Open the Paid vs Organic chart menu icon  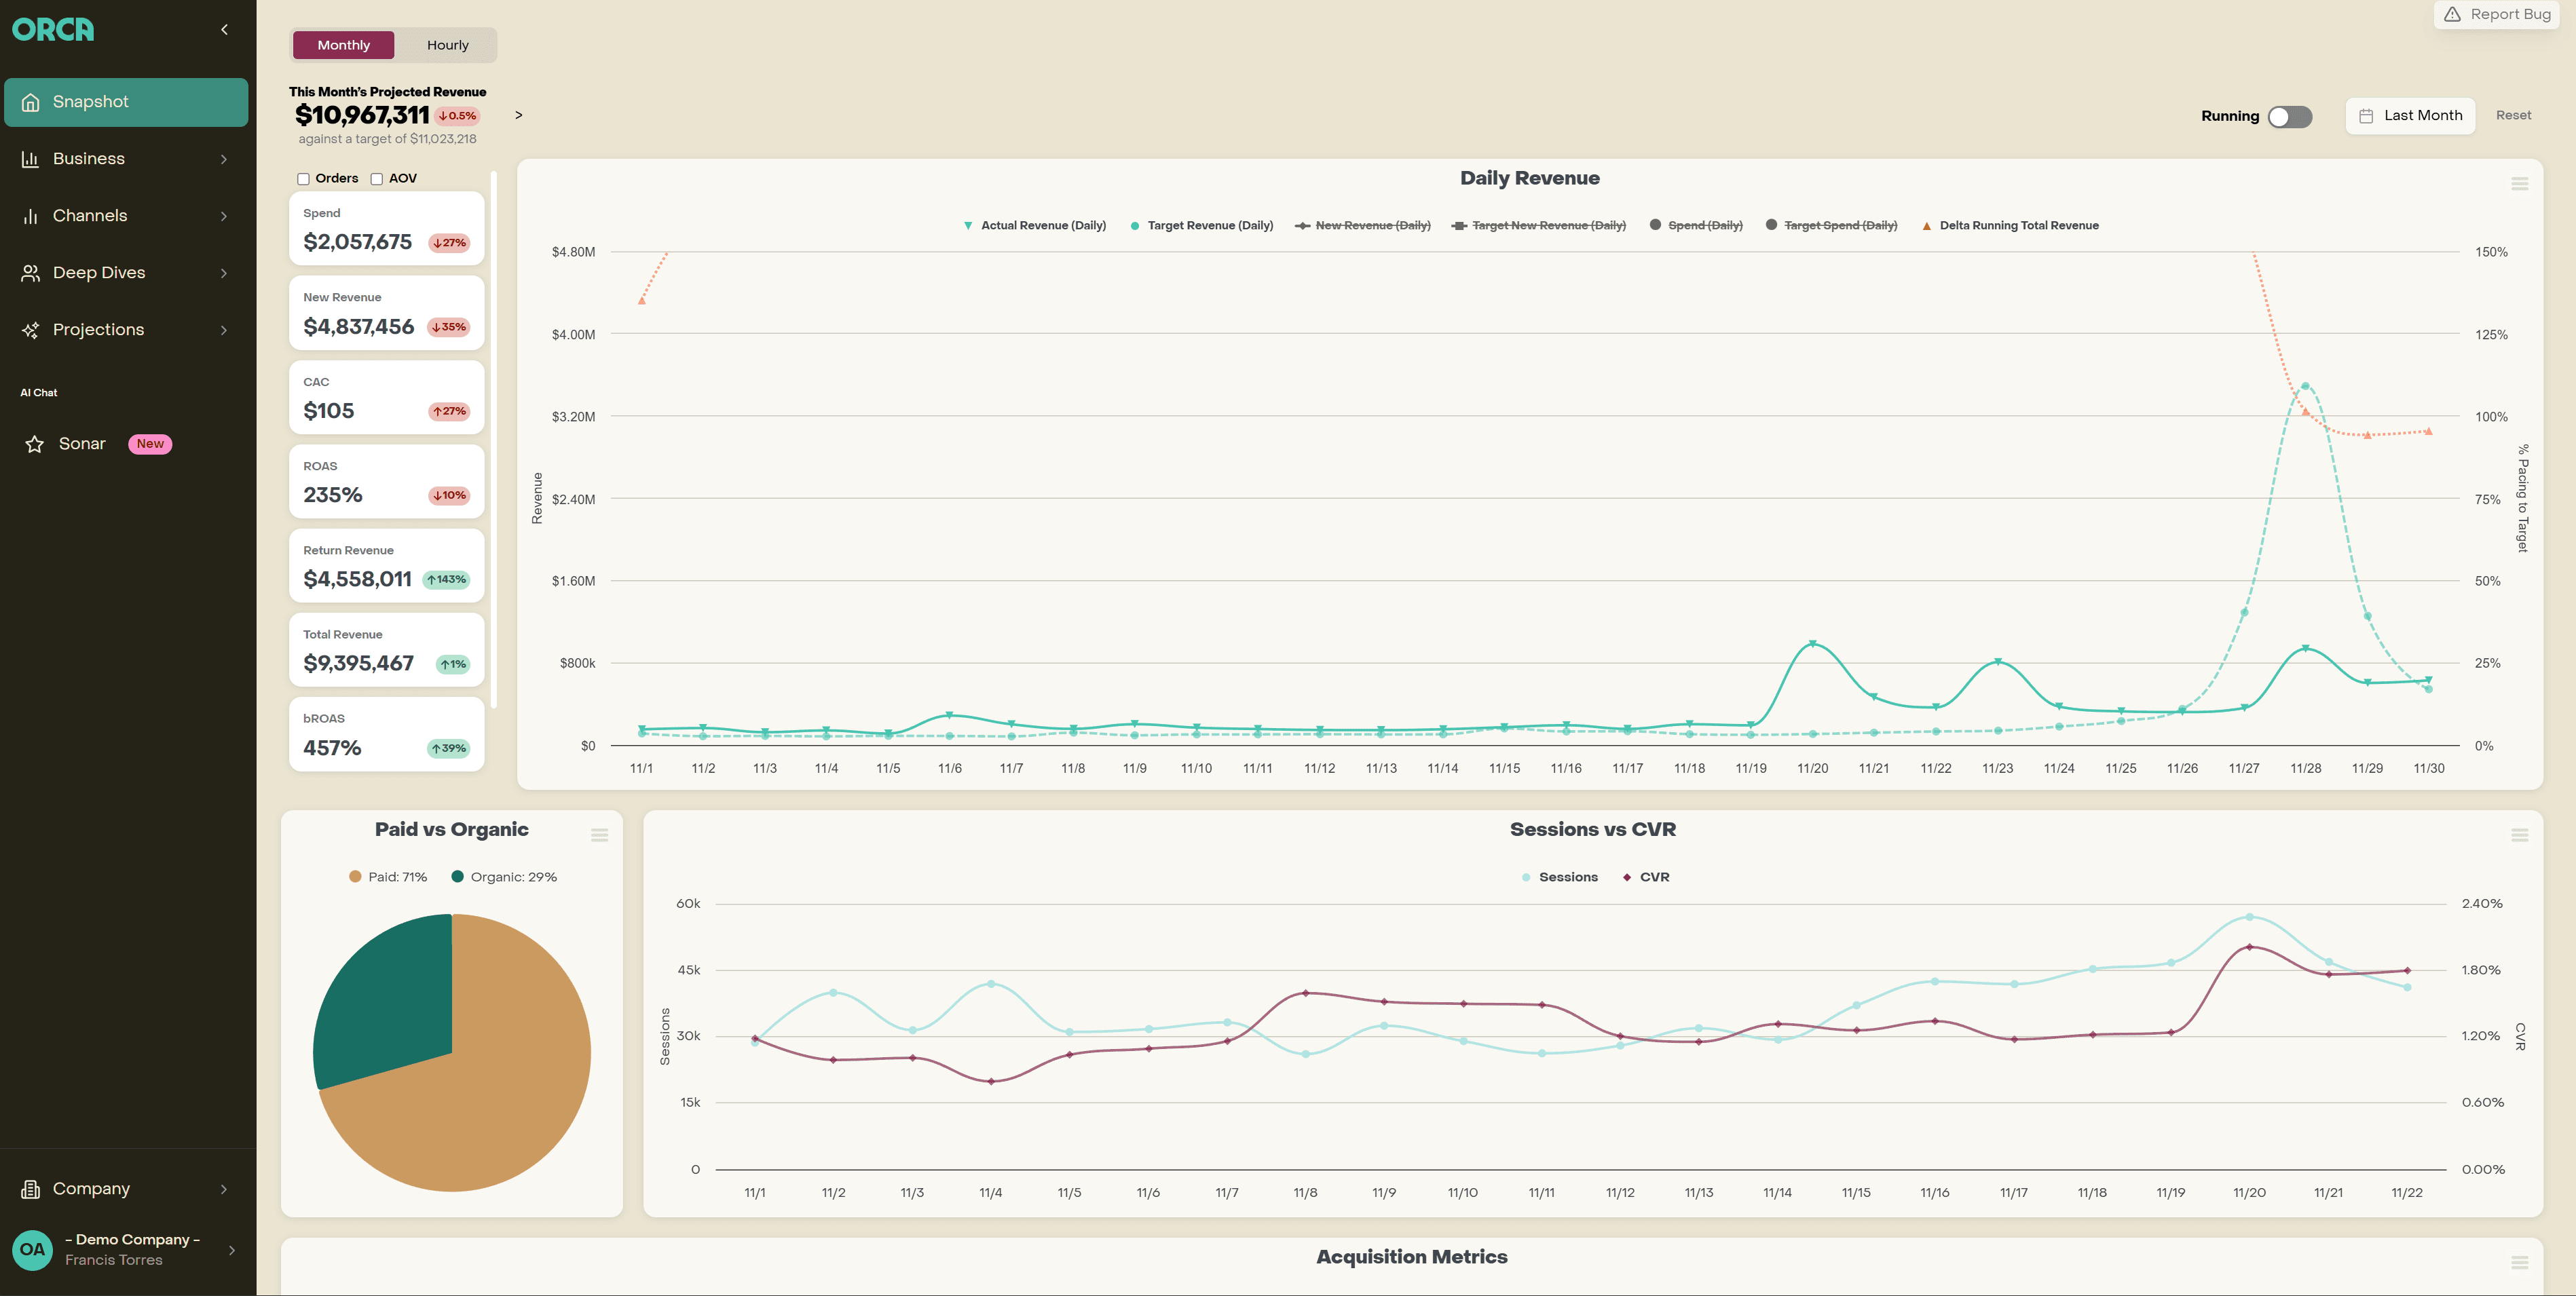click(600, 835)
